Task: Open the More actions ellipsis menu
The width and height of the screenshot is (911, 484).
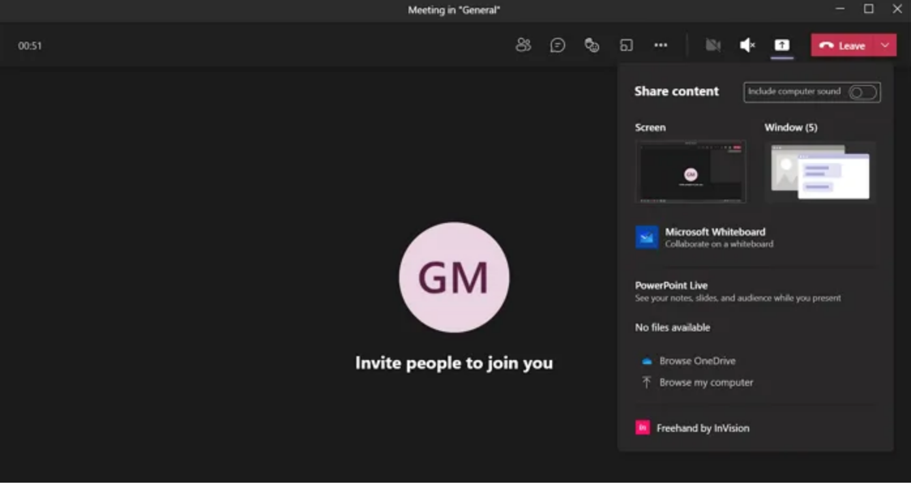Action: pos(660,45)
